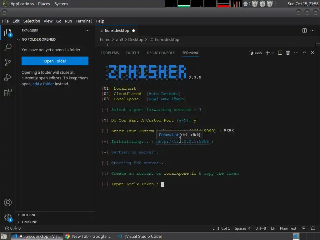This screenshot has height=240, width=320.
Task: Create a new terminal with plus icon
Action: [267, 53]
